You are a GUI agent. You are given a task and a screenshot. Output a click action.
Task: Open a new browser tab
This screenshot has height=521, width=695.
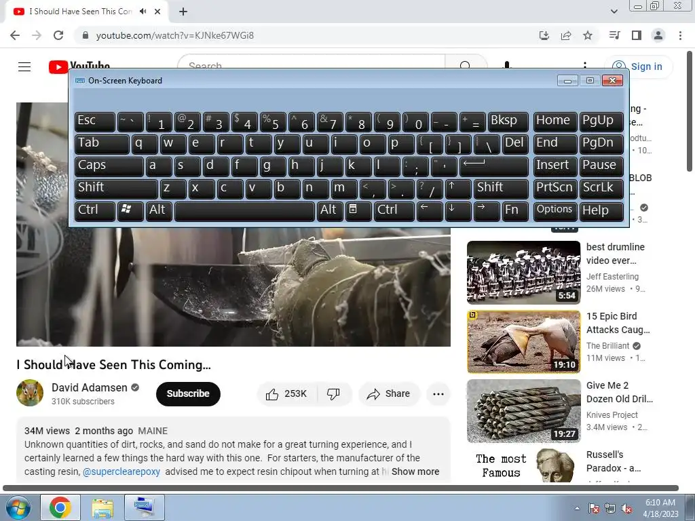coord(183,12)
